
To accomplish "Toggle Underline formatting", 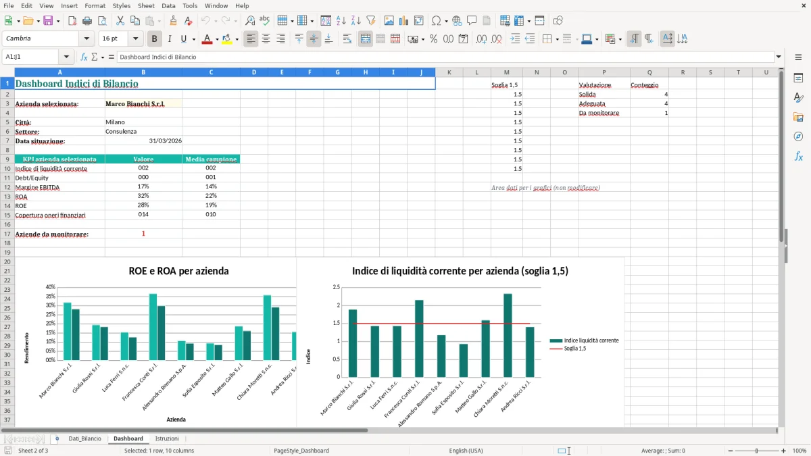I will pyautogui.click(x=183, y=39).
